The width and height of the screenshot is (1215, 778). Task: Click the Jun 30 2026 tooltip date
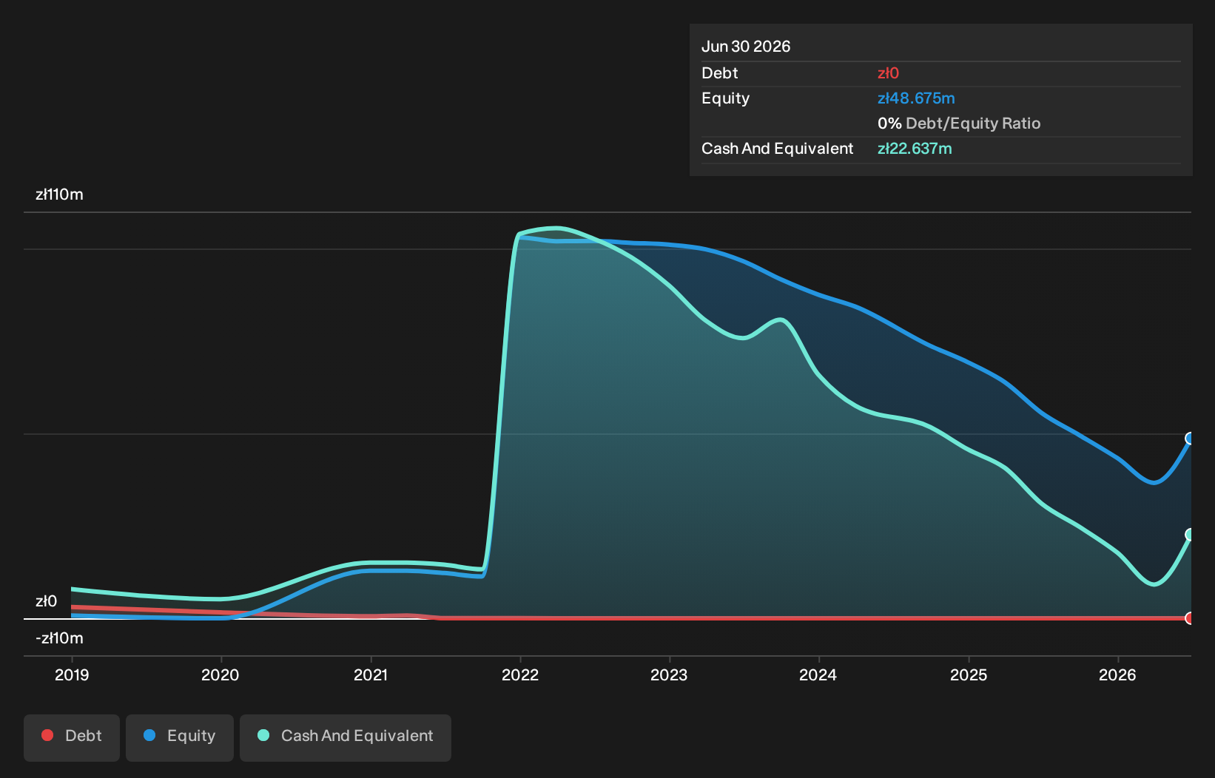[x=746, y=47]
